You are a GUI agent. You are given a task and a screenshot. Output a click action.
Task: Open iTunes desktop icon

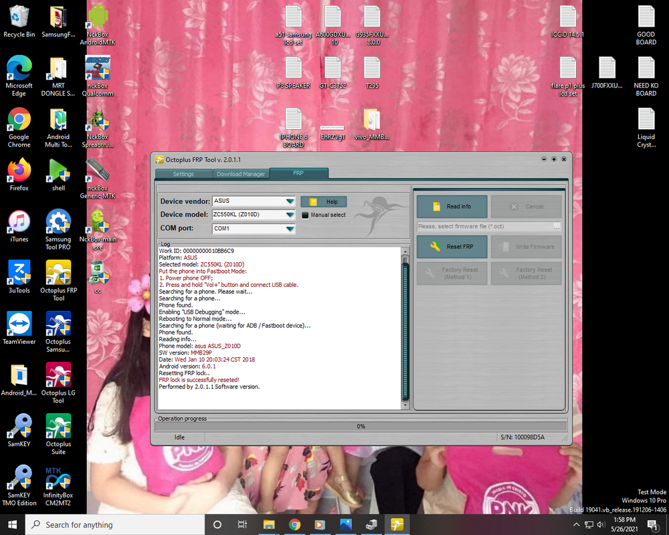[19, 226]
